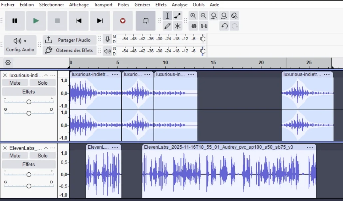The width and height of the screenshot is (343, 201).
Task: Click the Undo arrow icon
Action: [224, 26]
